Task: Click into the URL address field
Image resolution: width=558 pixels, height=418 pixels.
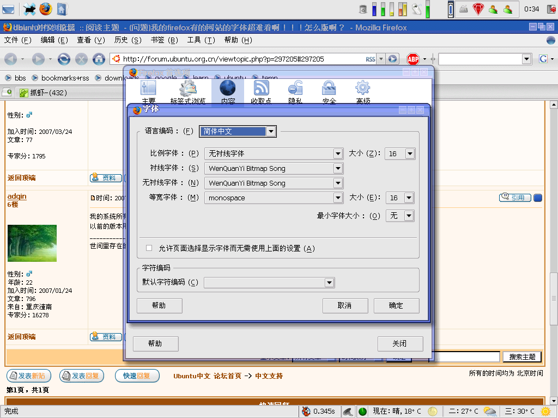Action: tap(242, 59)
